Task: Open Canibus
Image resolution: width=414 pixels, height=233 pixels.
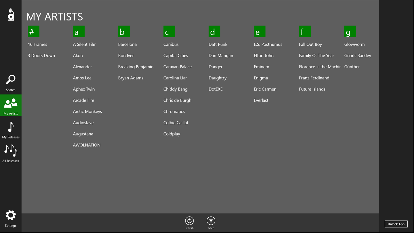Action: click(171, 44)
